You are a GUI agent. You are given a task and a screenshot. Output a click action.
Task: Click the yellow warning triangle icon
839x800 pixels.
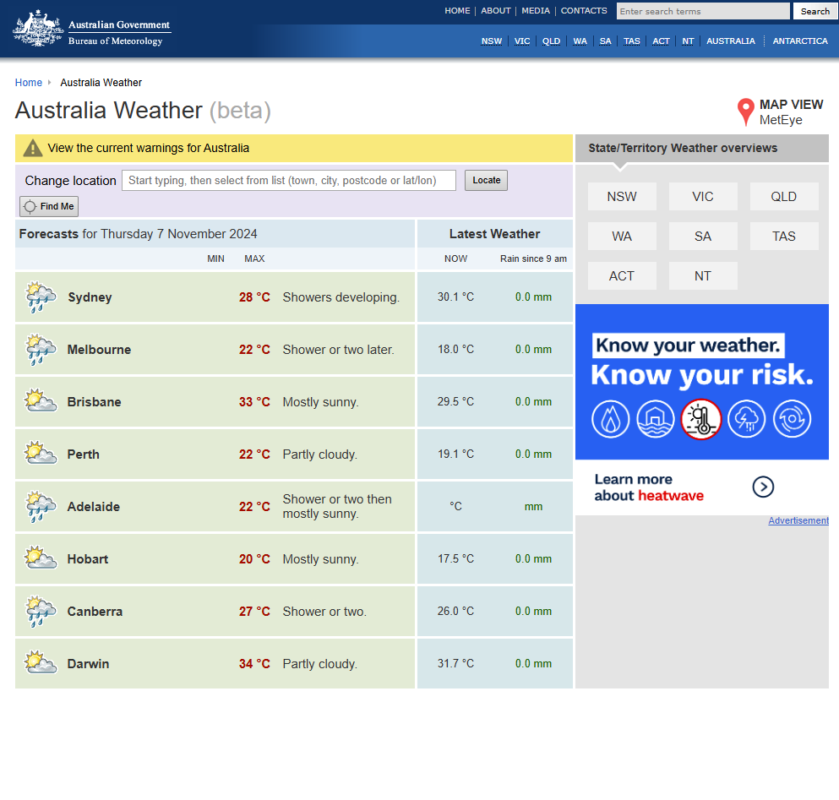click(32, 148)
